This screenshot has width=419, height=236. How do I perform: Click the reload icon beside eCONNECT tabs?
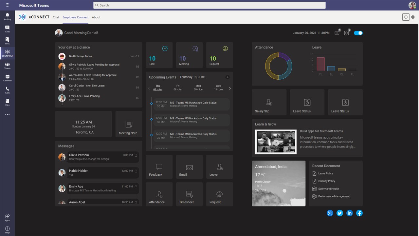(x=406, y=17)
